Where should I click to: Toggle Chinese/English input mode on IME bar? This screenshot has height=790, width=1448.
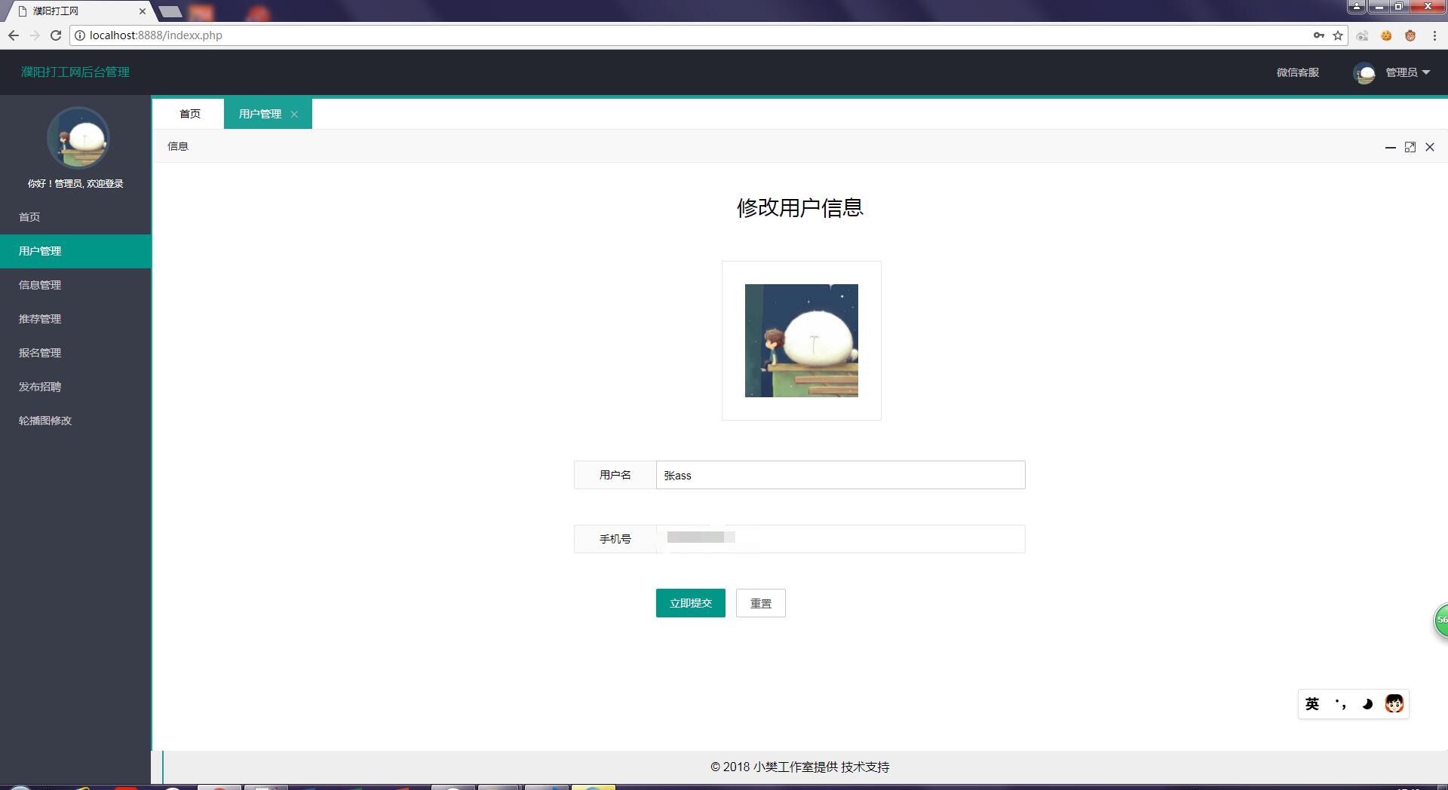1312,703
